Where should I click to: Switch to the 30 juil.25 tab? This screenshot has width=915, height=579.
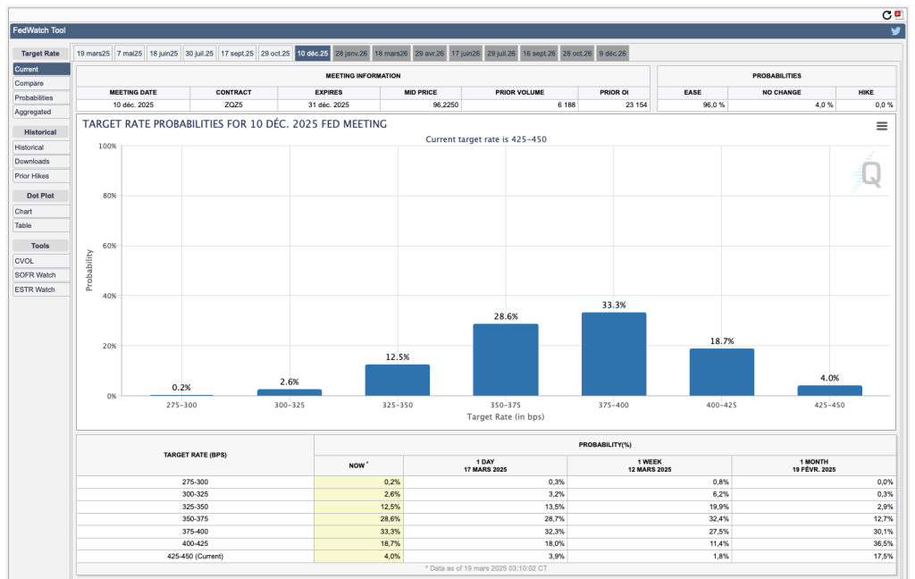[x=199, y=54]
